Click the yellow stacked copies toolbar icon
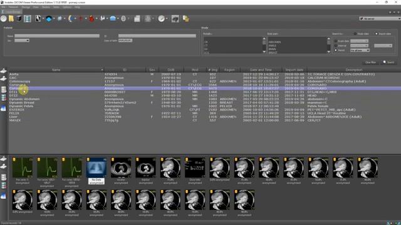The width and height of the screenshot is (401, 225). (x=186, y=18)
